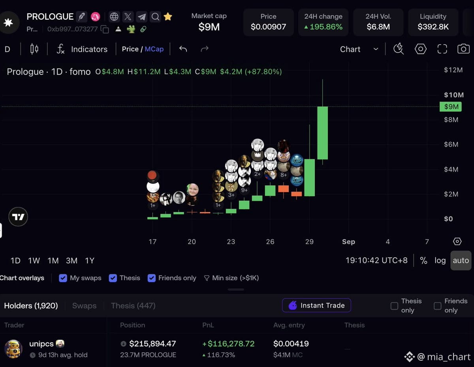Open the Indicators menu

(89, 49)
